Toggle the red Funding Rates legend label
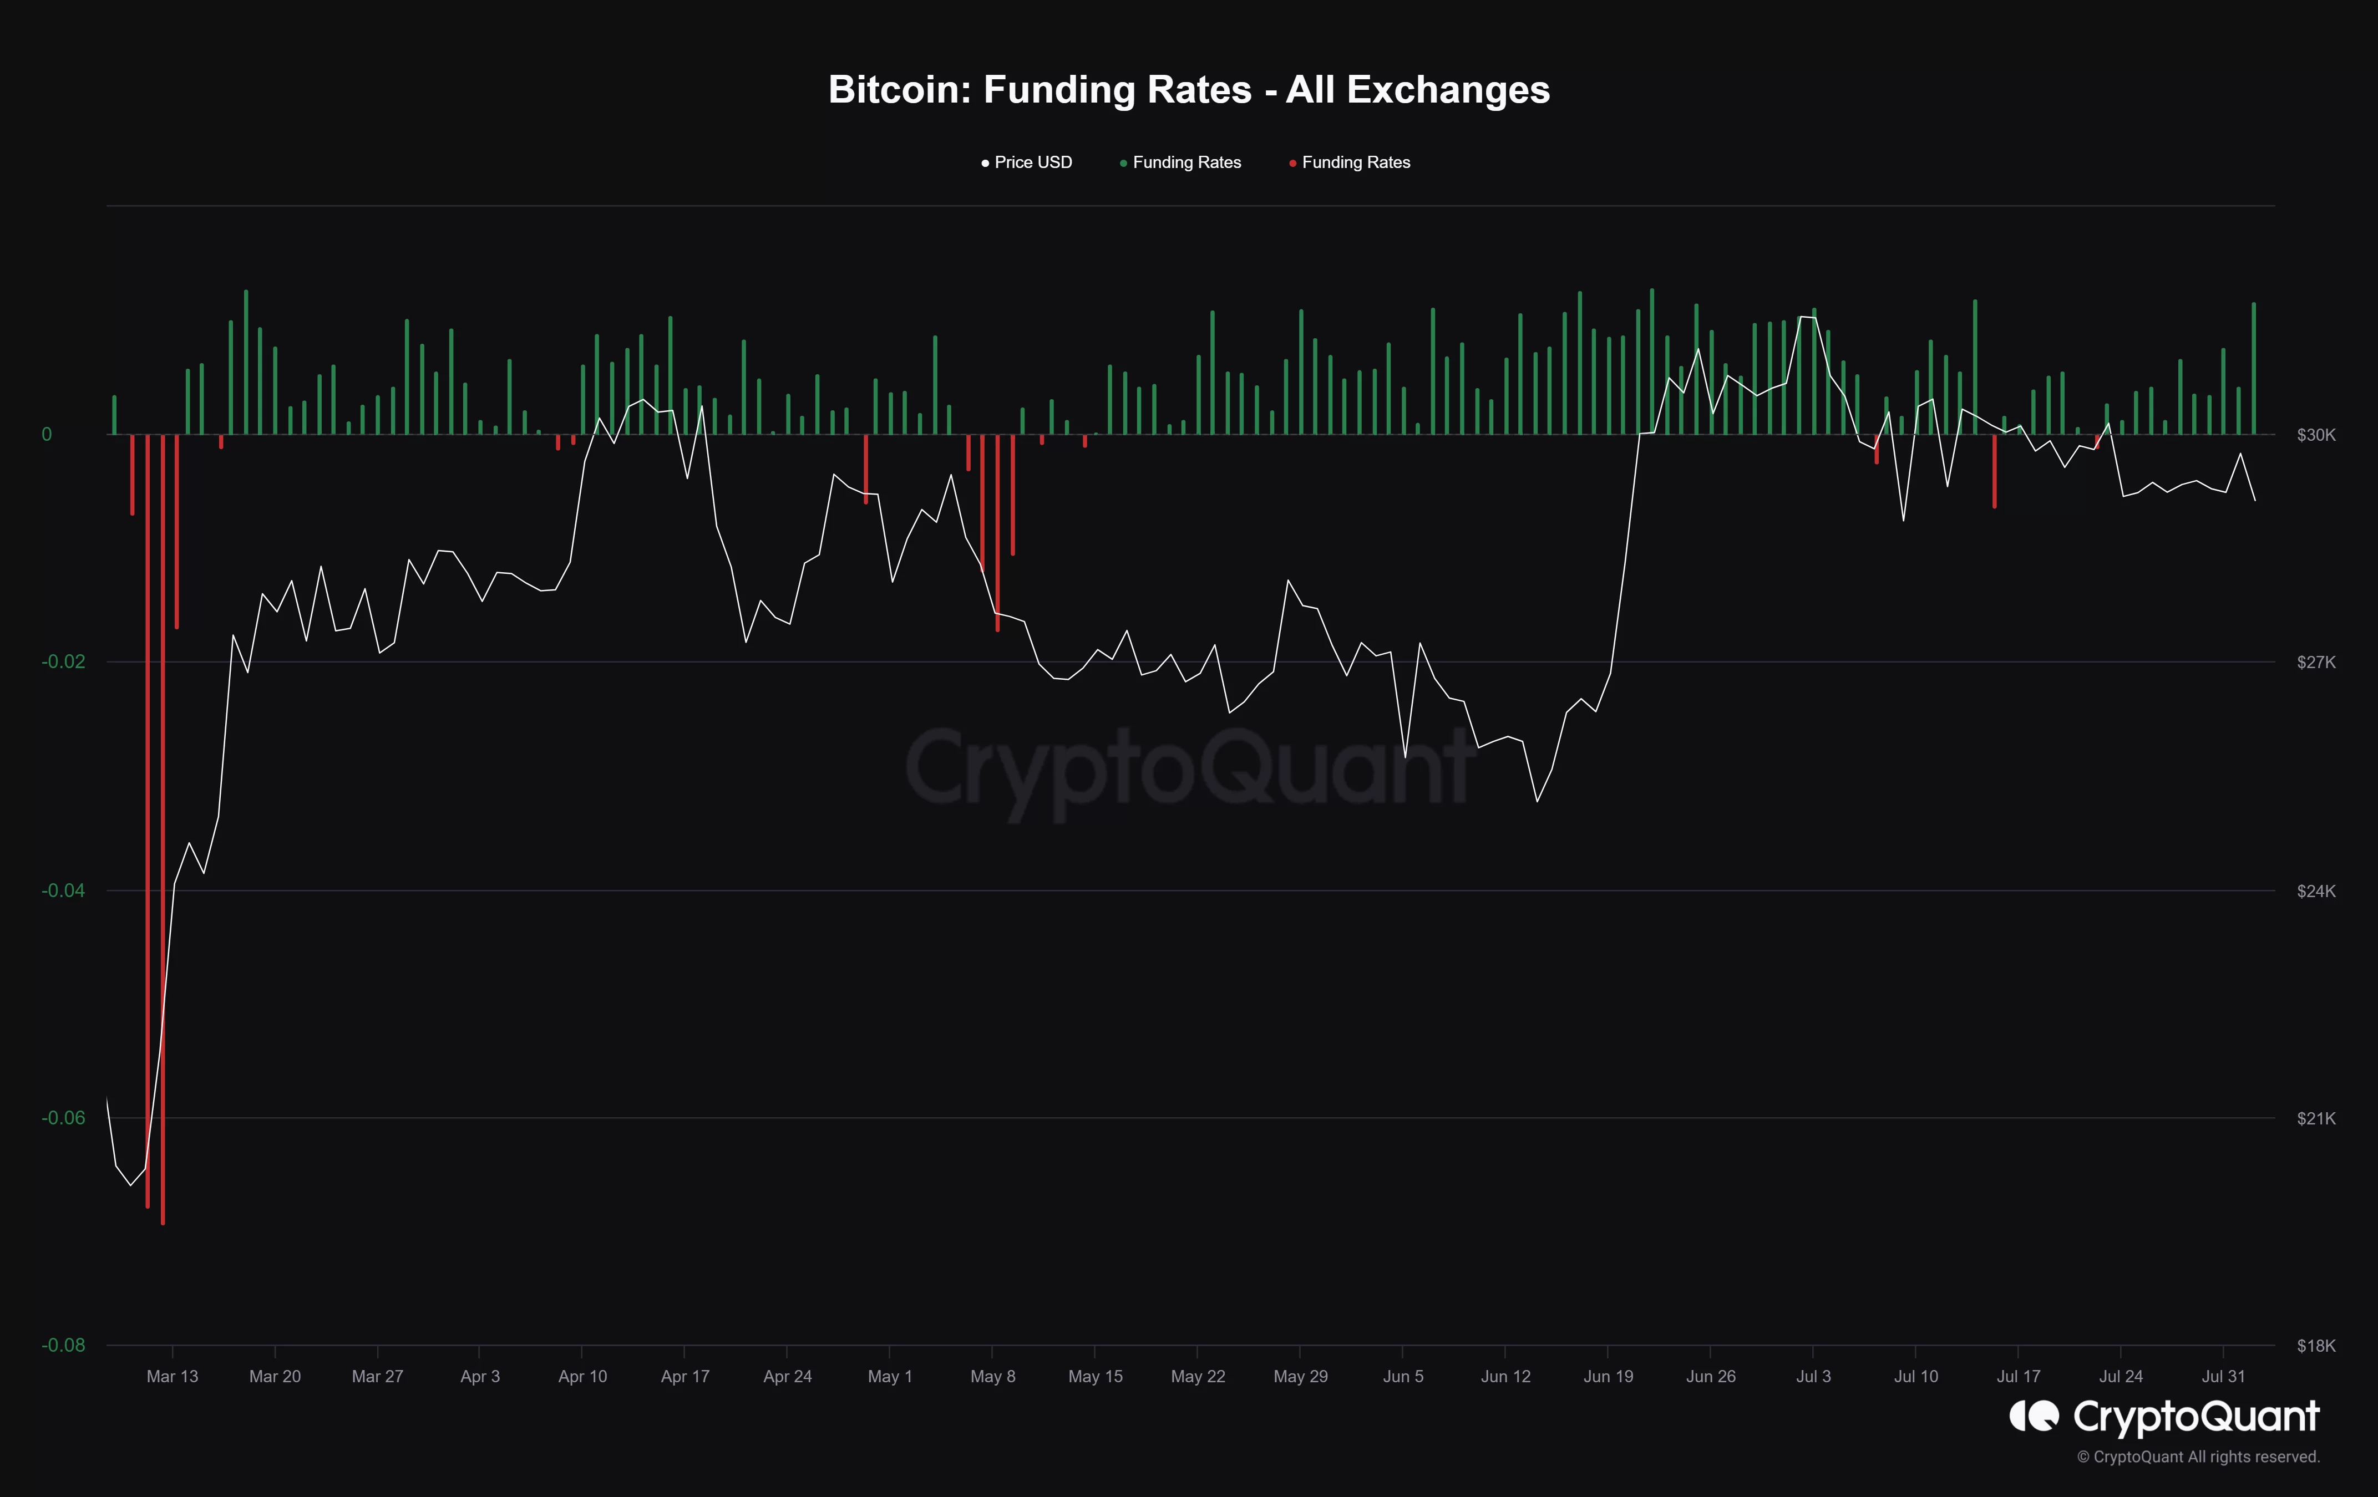The width and height of the screenshot is (2378, 1497). 1356,163
